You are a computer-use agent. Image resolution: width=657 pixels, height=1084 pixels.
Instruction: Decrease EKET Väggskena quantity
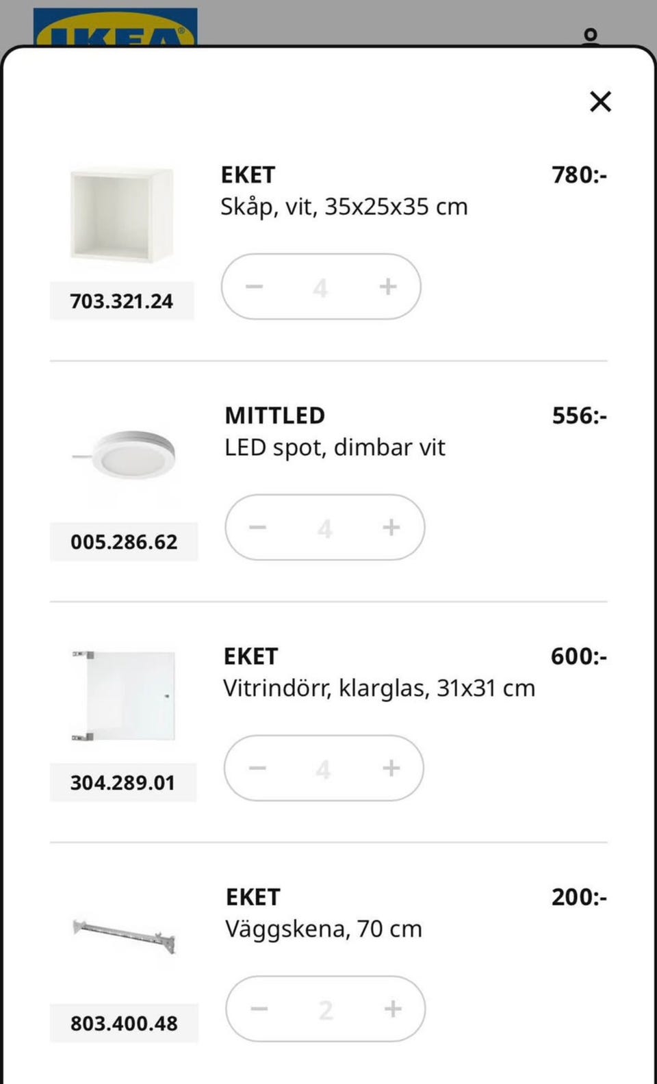click(x=259, y=1009)
